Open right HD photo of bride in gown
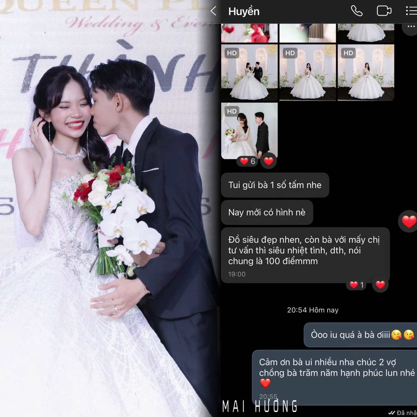The height and width of the screenshot is (417, 417). pos(366,72)
